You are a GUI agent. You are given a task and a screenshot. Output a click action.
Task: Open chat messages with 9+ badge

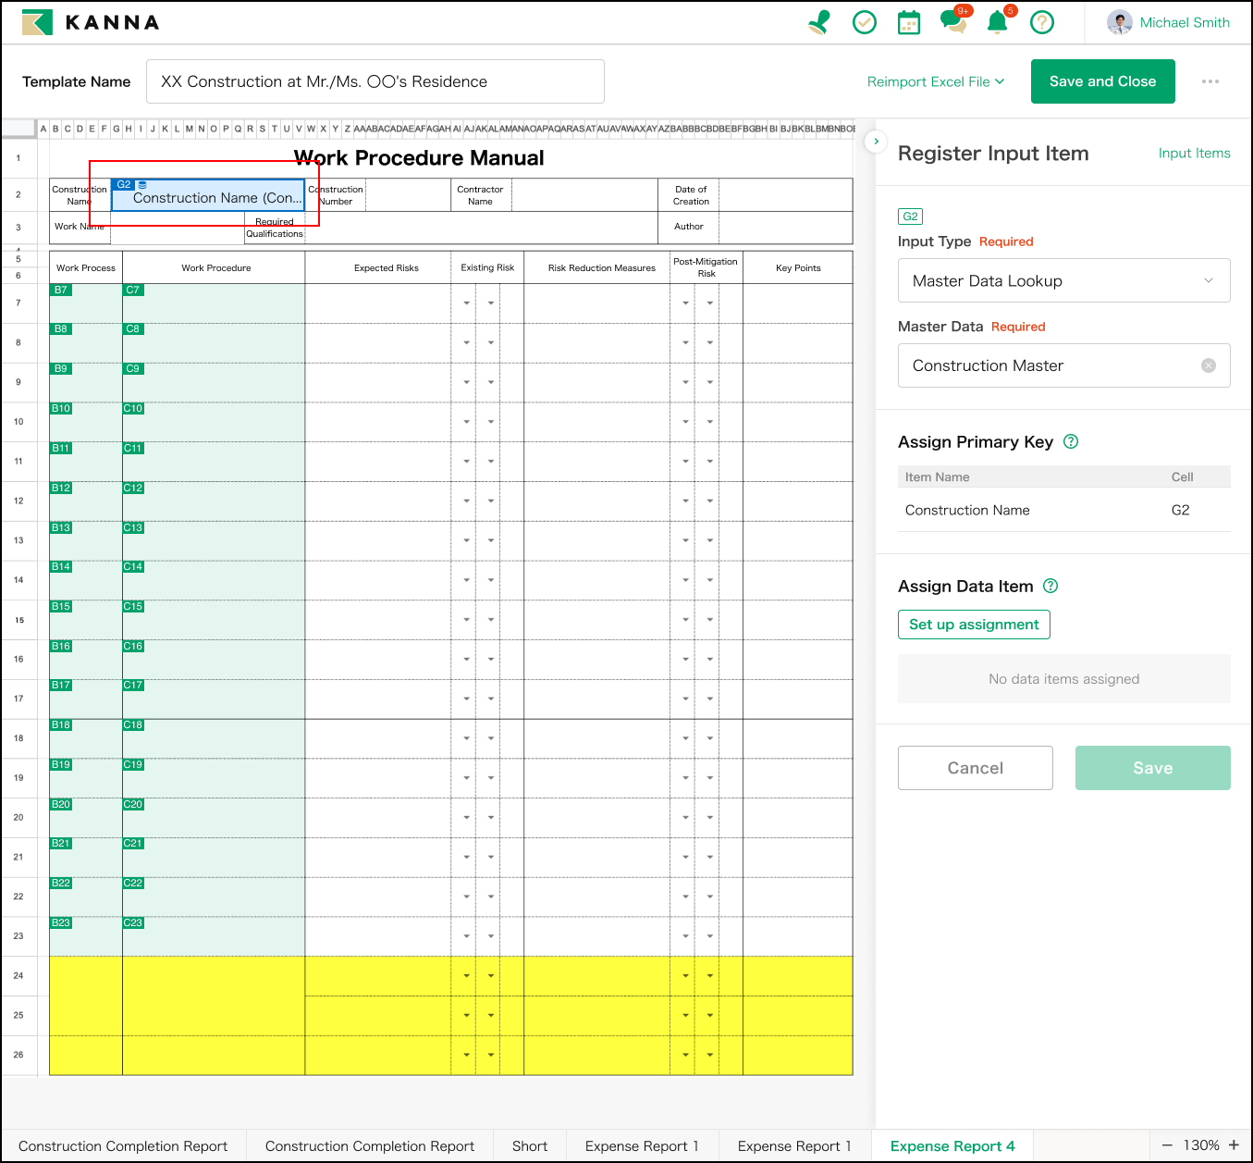953,21
